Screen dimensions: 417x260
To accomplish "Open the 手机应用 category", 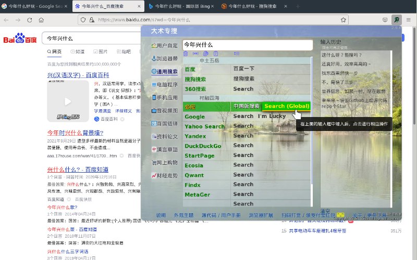I will point(164,98).
